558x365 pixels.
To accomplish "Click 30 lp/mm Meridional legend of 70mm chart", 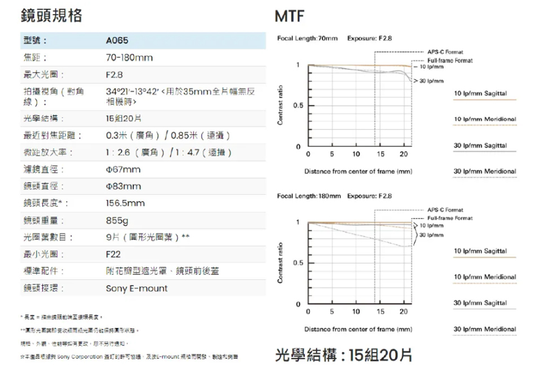I will pos(485,171).
